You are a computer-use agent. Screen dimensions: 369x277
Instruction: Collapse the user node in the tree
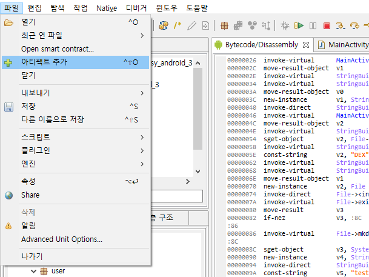click(34, 272)
